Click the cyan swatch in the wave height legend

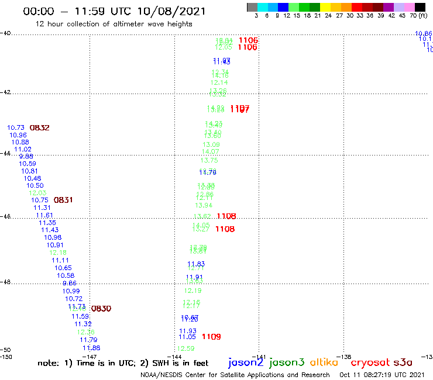[x=263, y=7]
